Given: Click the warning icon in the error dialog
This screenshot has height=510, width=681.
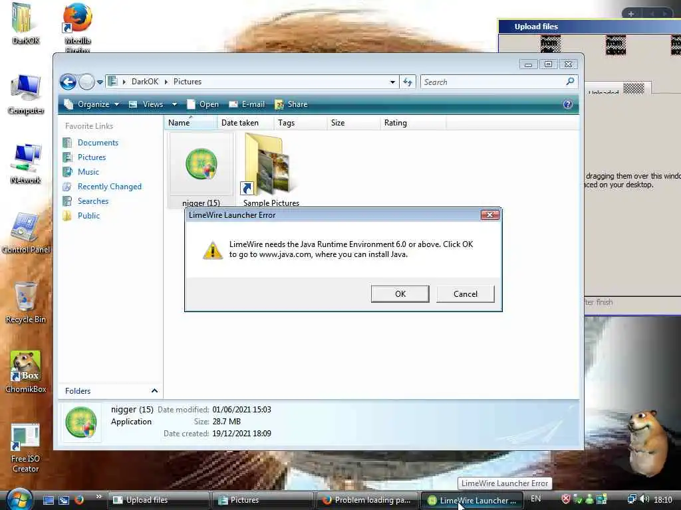Looking at the screenshot, I should [213, 250].
